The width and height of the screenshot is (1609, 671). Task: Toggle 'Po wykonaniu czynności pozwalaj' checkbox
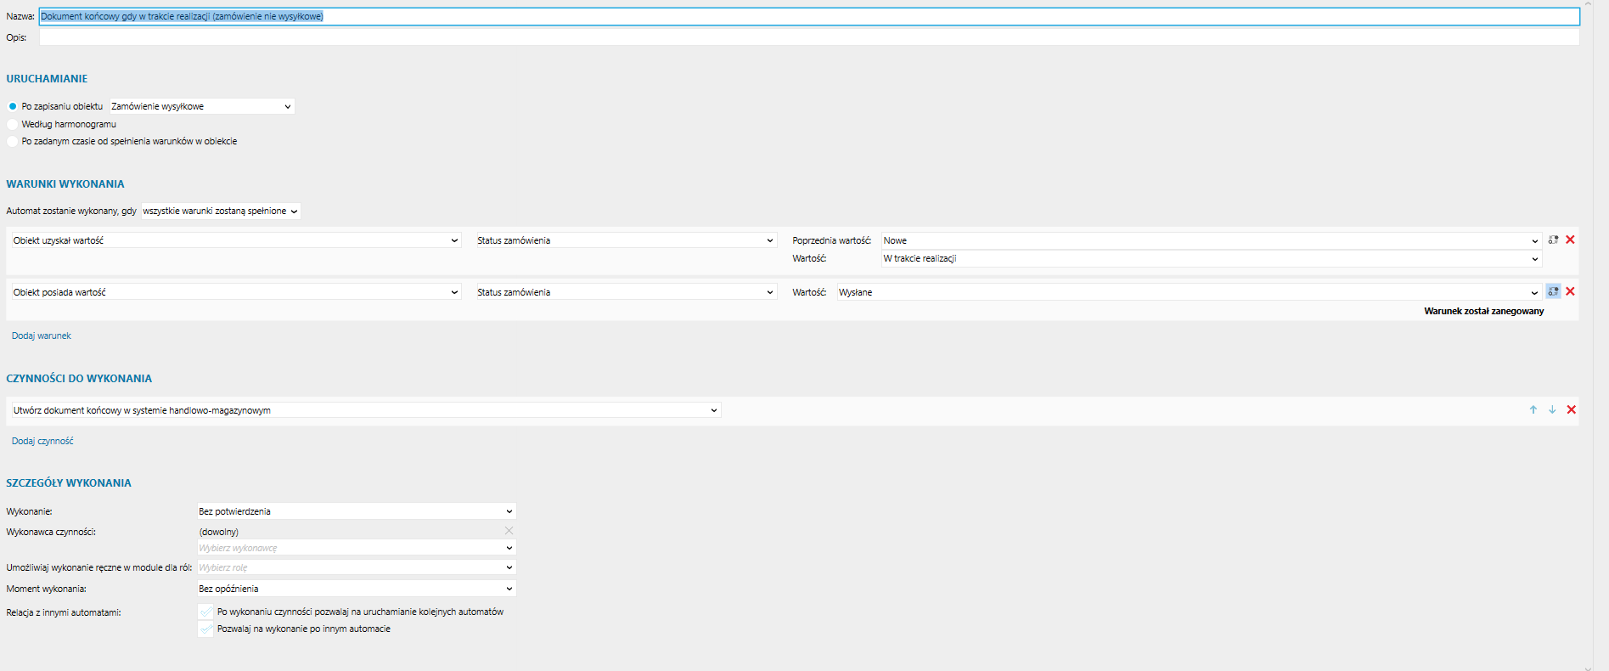[205, 612]
